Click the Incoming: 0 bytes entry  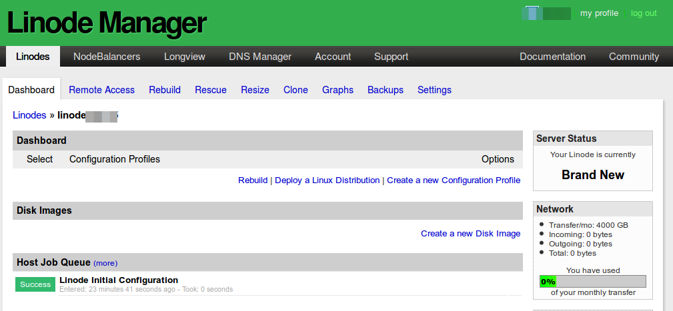coord(580,234)
